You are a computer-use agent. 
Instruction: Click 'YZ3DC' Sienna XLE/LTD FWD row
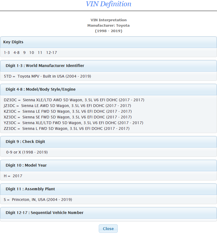(x=74, y=123)
